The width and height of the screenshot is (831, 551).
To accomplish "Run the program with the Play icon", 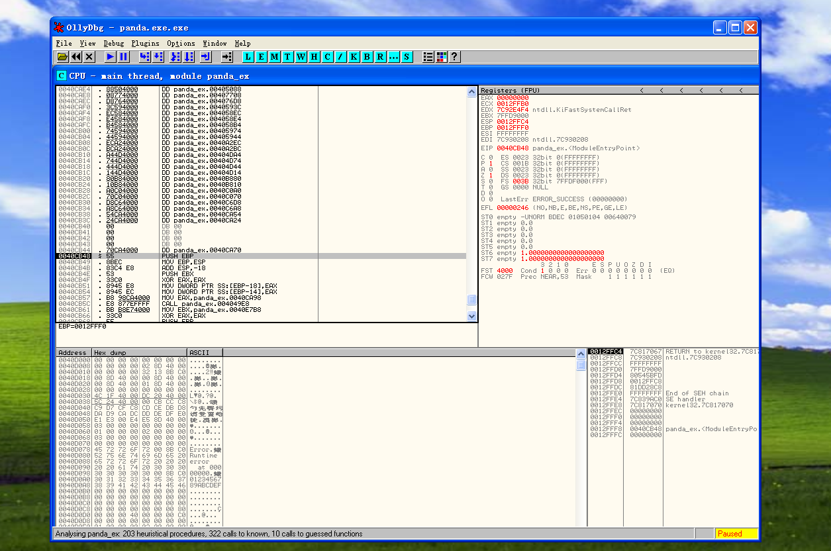I will (x=111, y=57).
